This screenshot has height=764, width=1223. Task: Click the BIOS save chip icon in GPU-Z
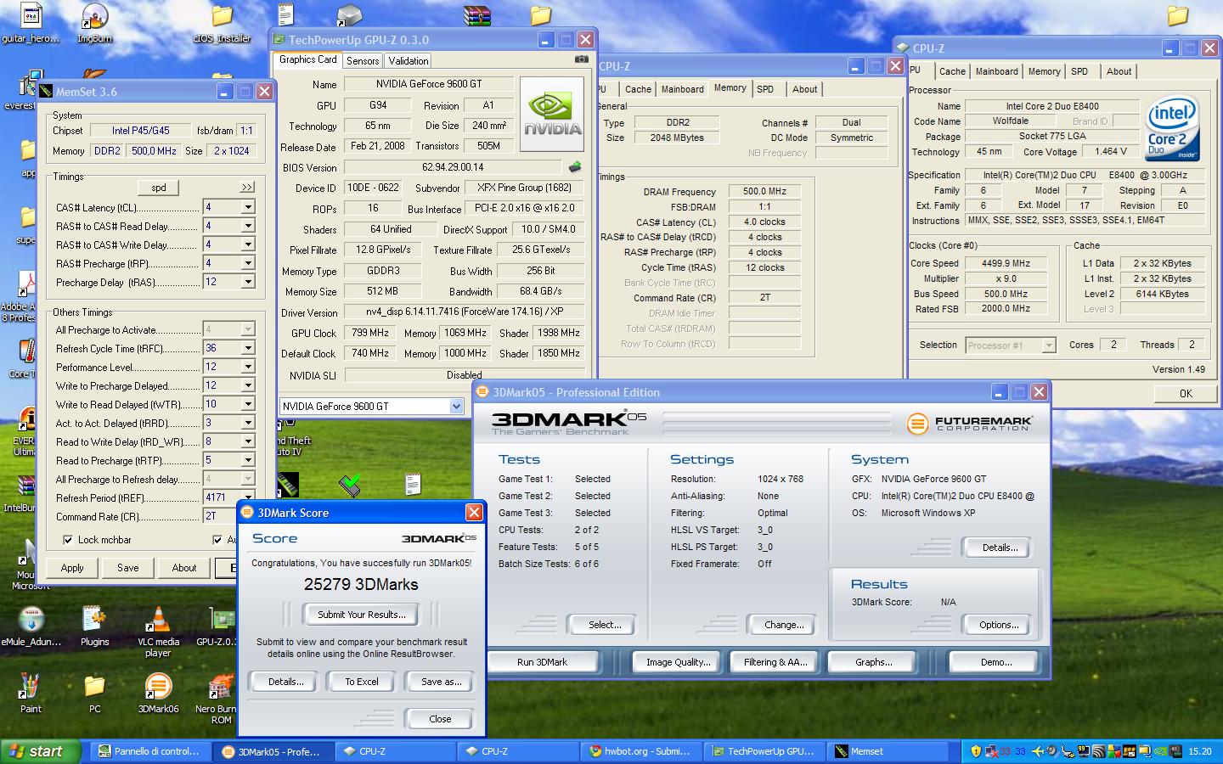[575, 167]
